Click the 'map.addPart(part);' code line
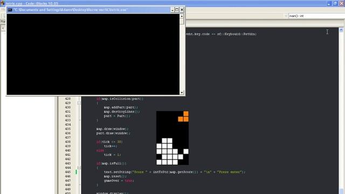 pyautogui.click(x=121, y=107)
